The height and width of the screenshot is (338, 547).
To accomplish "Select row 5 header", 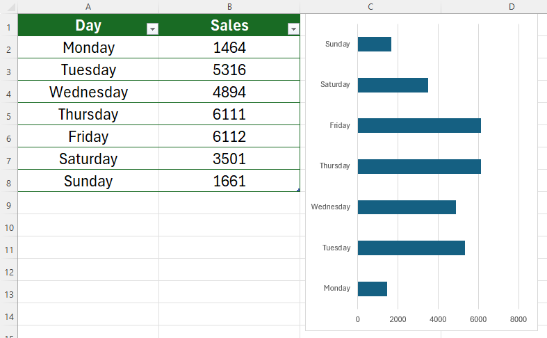I will [8, 116].
